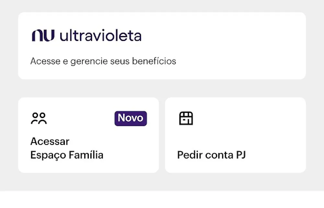Tap 'Acesse e gerencie seus benefícios' text
The height and width of the screenshot is (208, 324).
coord(103,61)
